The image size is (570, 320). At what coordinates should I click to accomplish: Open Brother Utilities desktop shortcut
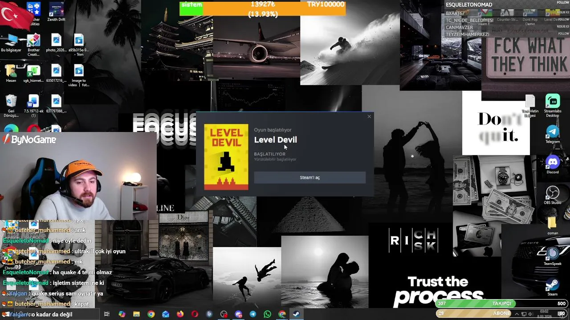33,13
